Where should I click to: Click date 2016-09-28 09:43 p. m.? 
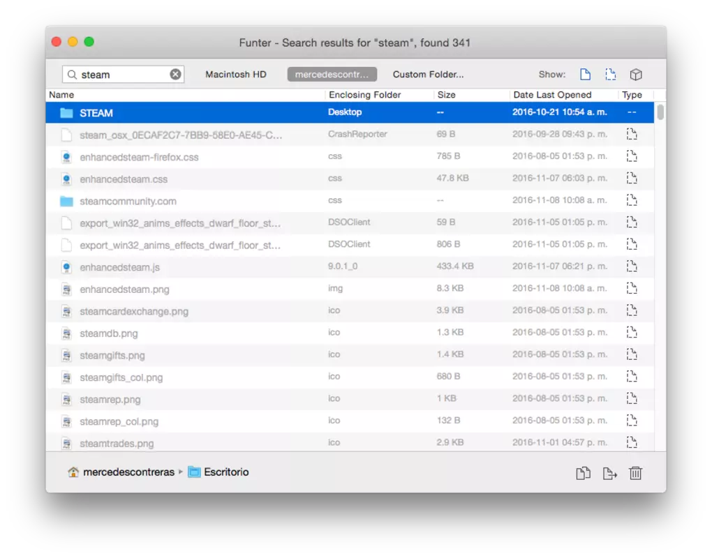coord(559,134)
